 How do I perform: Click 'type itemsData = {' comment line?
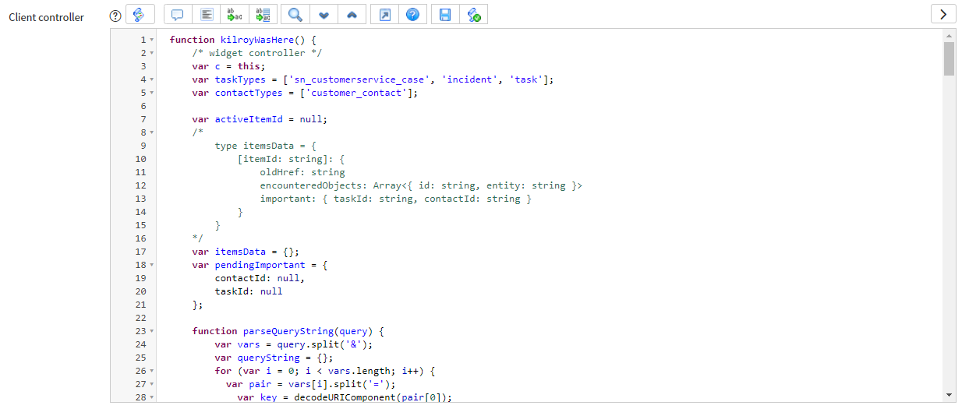coord(266,146)
